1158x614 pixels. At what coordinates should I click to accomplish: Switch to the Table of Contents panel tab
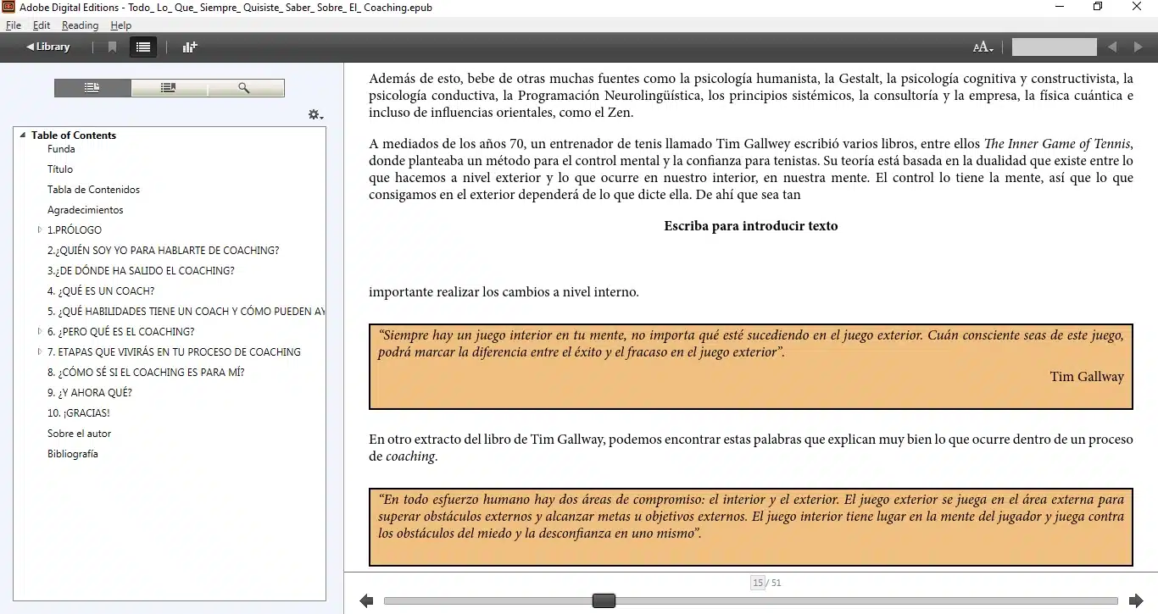point(92,88)
